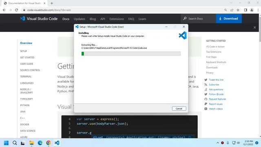261x147 pixels.
Task: Open the browser zoom search icon
Action: point(226,10)
